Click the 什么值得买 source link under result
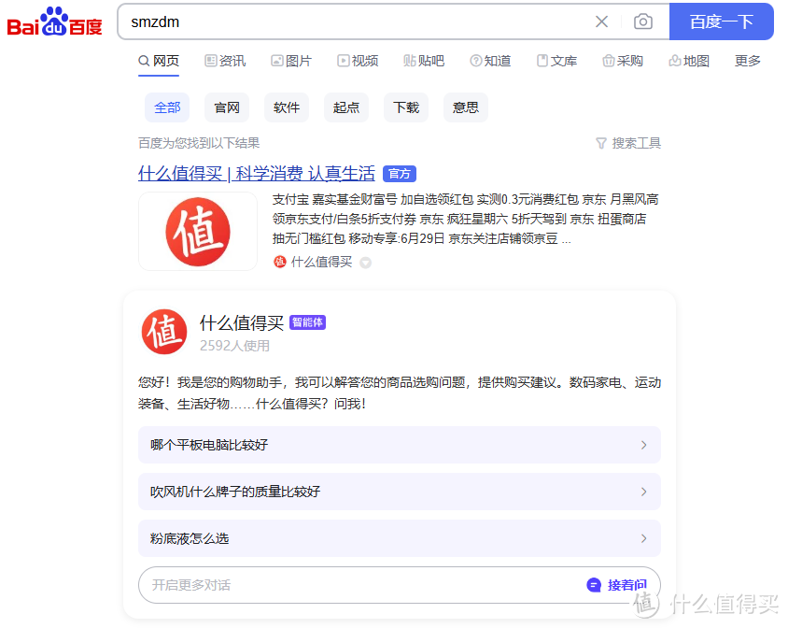This screenshot has height=628, width=788. pos(321,263)
